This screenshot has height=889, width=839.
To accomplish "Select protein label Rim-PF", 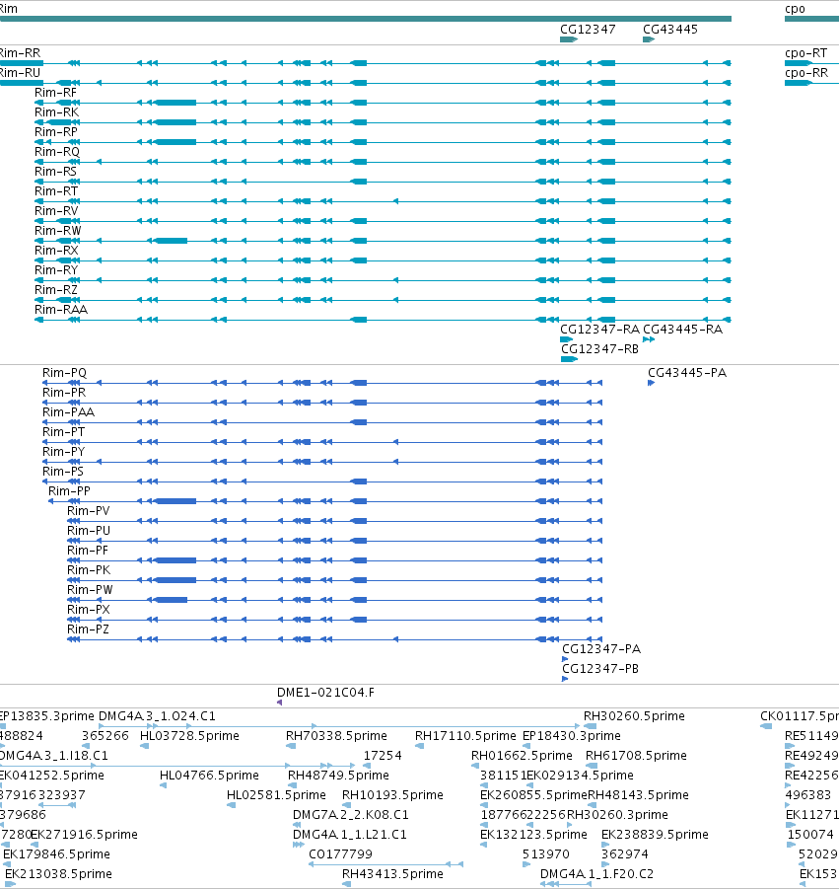I will click(87, 551).
